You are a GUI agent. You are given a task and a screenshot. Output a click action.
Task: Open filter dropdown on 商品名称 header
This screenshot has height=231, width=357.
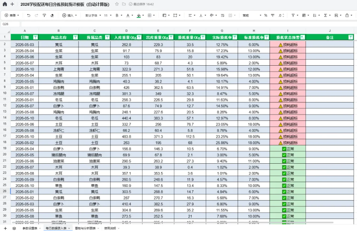[75, 37]
